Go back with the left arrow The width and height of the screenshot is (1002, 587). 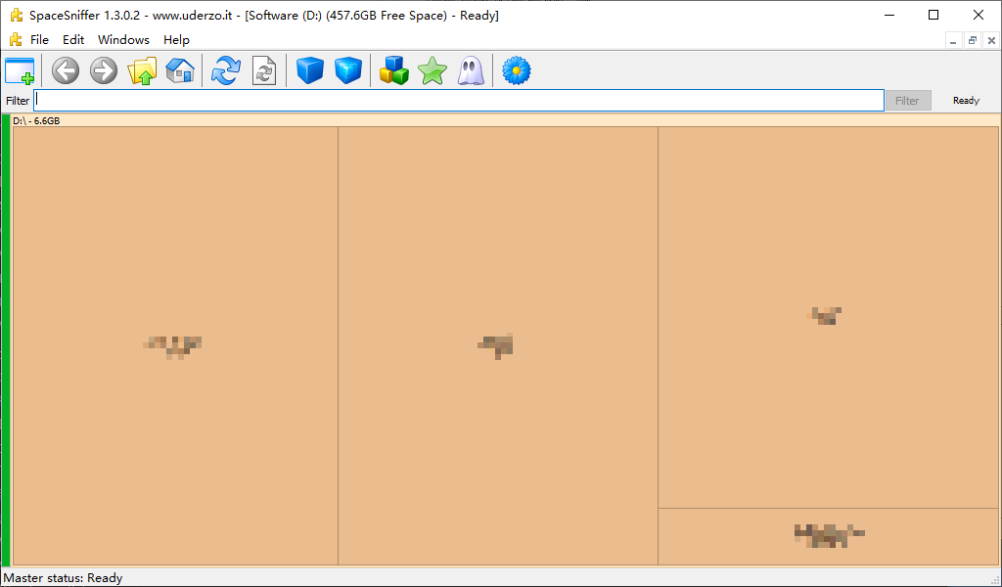[66, 70]
